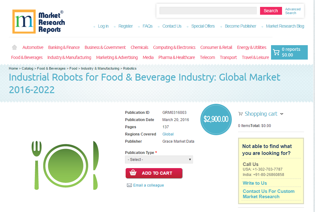Click the Market Research Reports logo

point(38,21)
